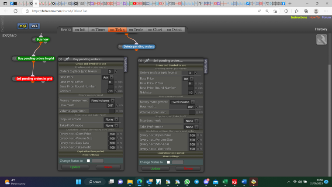Click the .mq4 export icon
The width and height of the screenshot is (332, 187).
click(22, 26)
